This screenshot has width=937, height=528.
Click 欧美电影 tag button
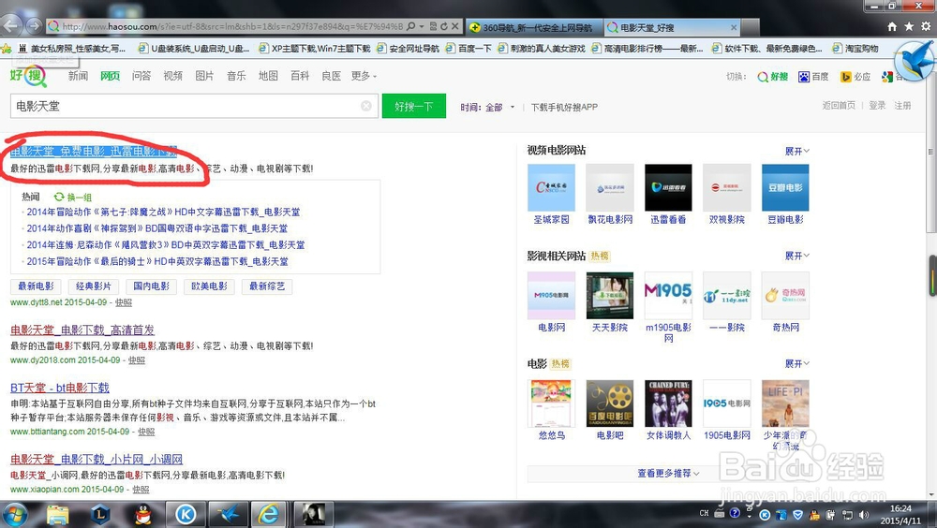[209, 286]
